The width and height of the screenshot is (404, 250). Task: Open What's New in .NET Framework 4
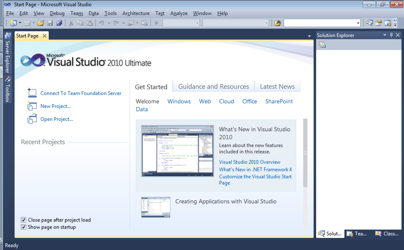pos(255,169)
